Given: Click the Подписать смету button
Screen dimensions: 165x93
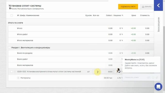Looking at the screenshot, I should [x=128, y=7].
